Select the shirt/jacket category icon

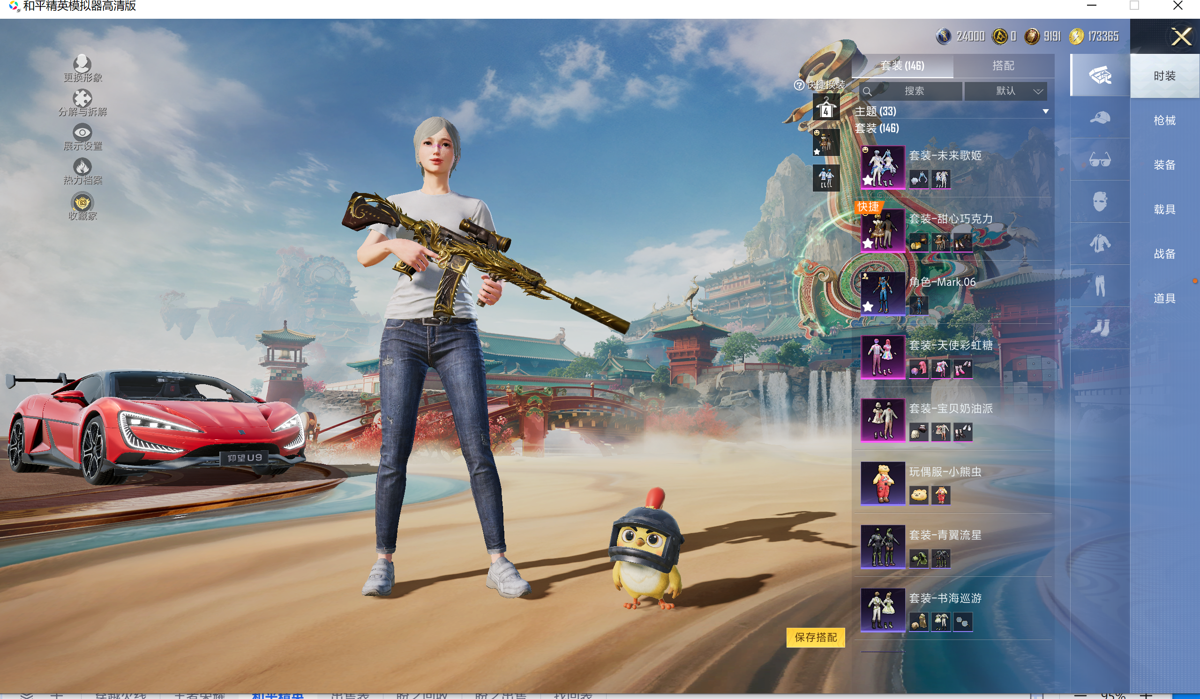click(1100, 244)
